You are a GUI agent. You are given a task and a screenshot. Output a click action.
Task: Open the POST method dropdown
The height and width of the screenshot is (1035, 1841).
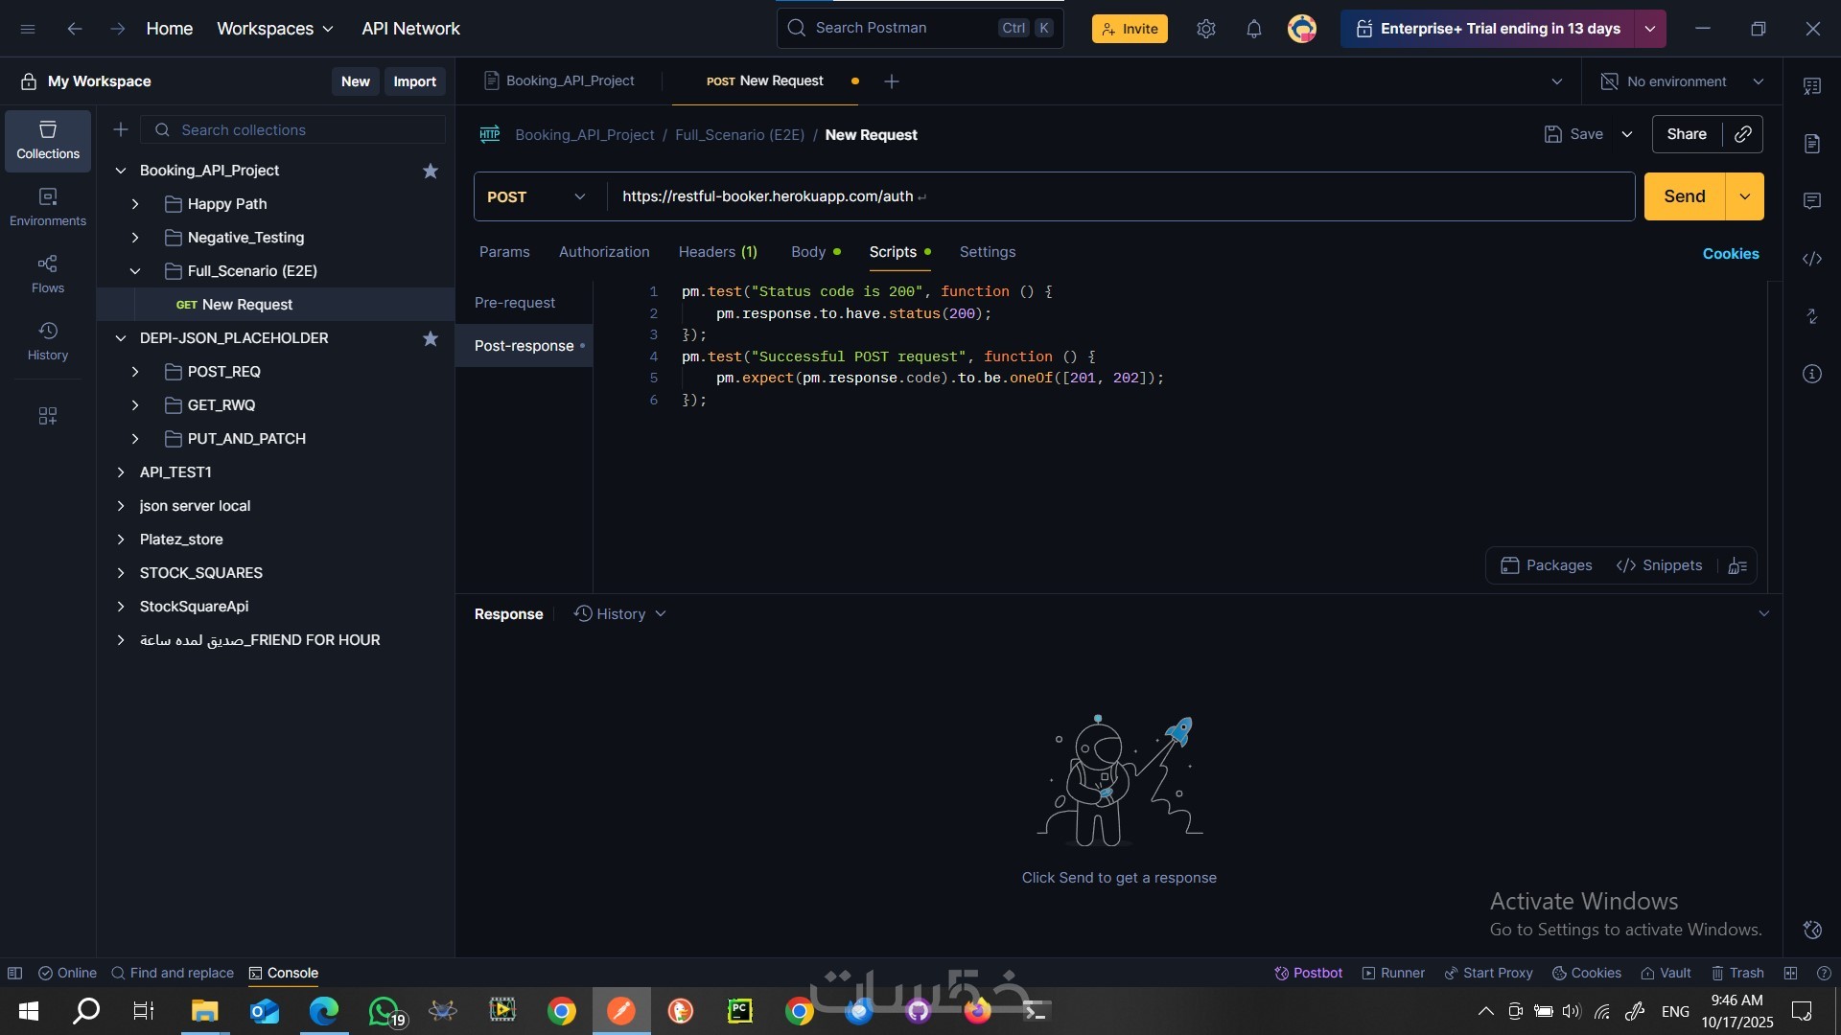click(x=537, y=196)
